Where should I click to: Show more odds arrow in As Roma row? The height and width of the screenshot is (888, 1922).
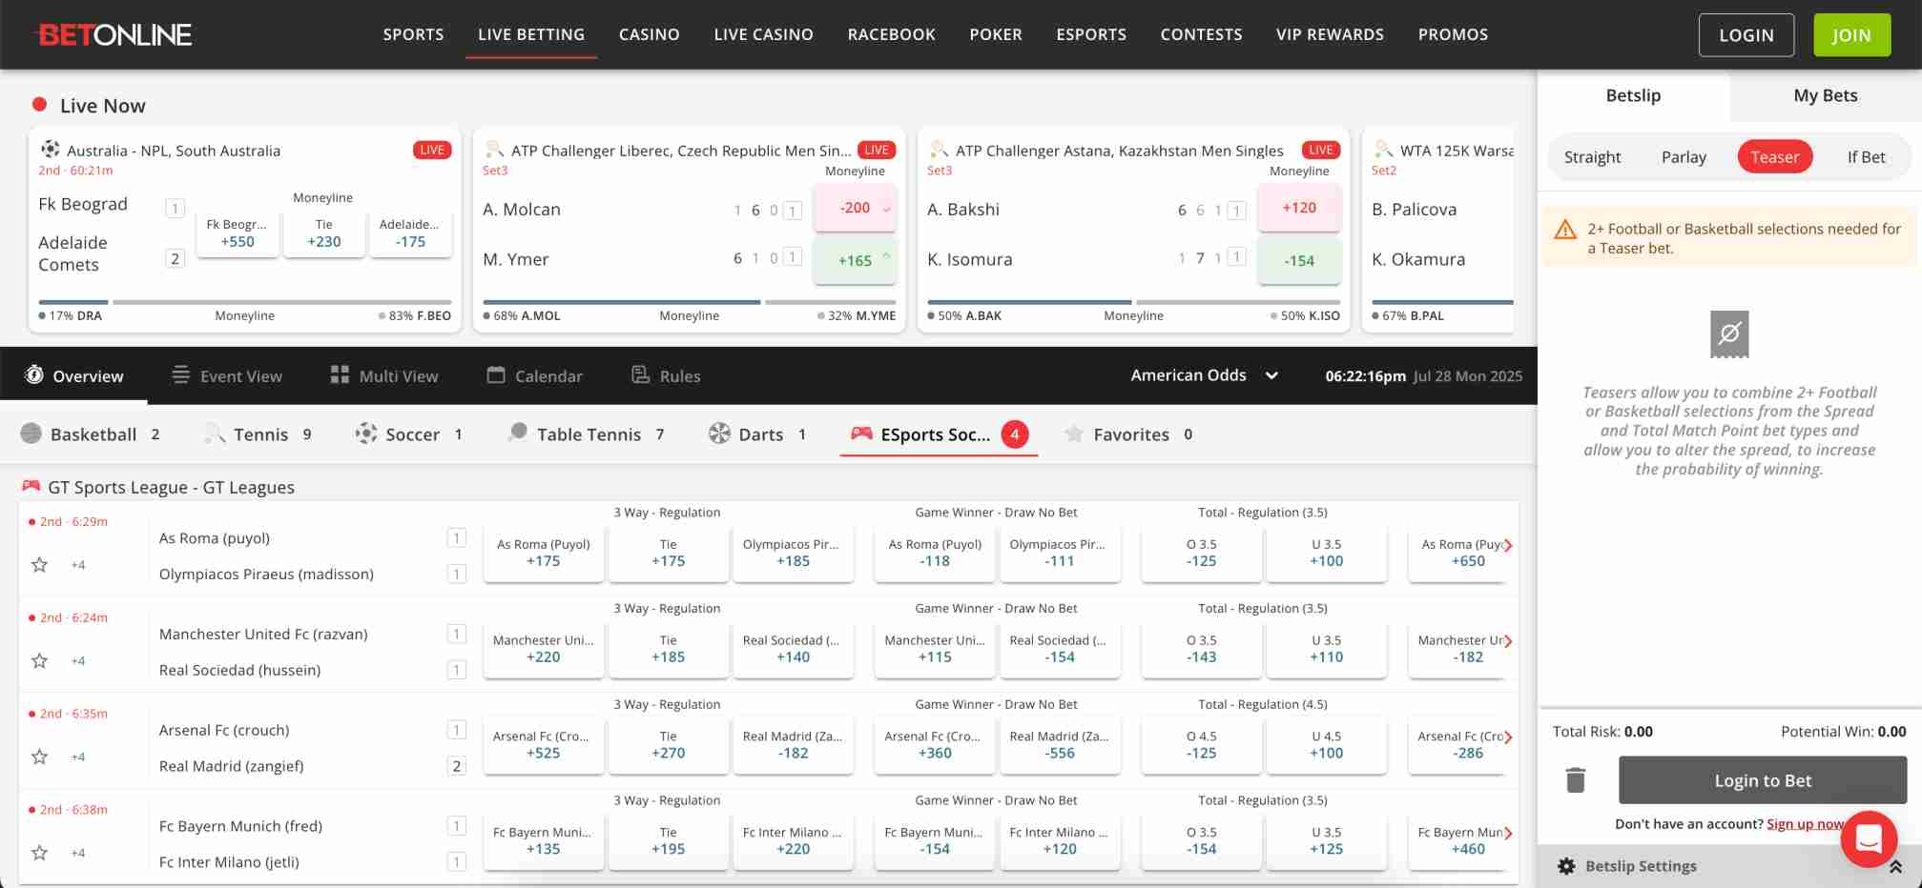pos(1508,546)
